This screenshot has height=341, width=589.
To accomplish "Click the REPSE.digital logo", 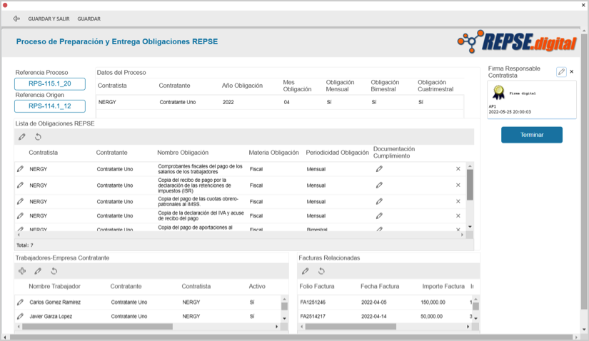I will (517, 41).
